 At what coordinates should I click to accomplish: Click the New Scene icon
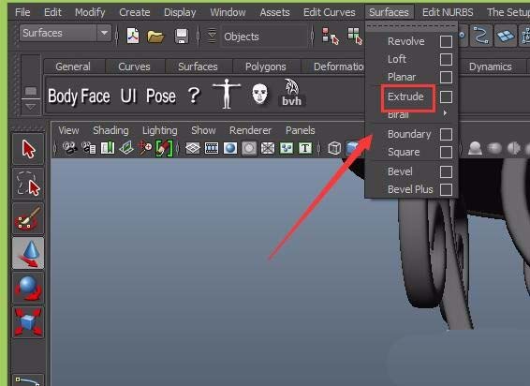tap(133, 36)
